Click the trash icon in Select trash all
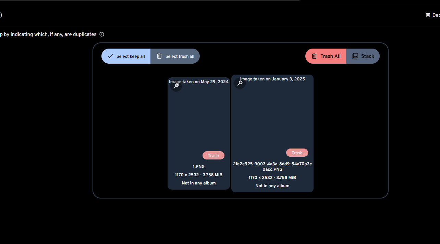The height and width of the screenshot is (244, 440). click(x=159, y=56)
